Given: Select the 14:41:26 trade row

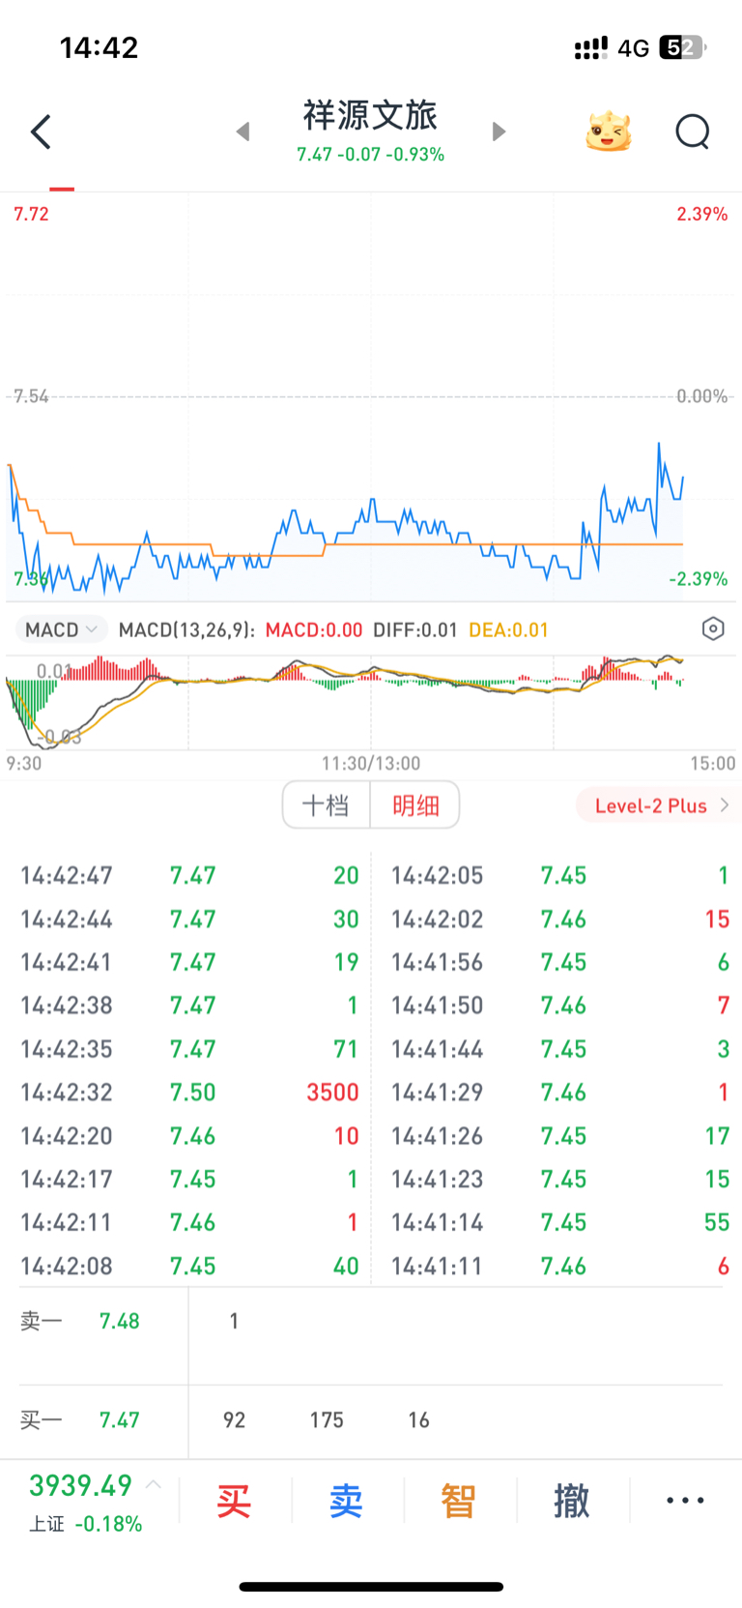Looking at the screenshot, I should pos(559,1136).
